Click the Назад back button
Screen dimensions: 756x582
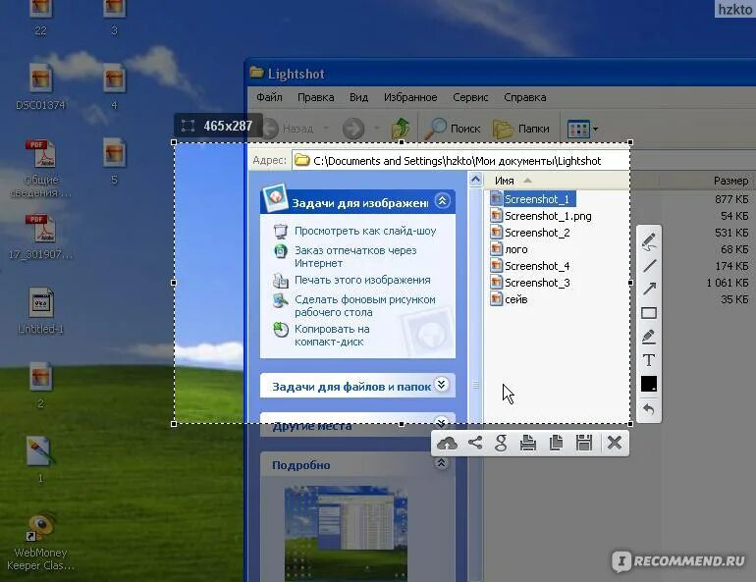pos(289,129)
